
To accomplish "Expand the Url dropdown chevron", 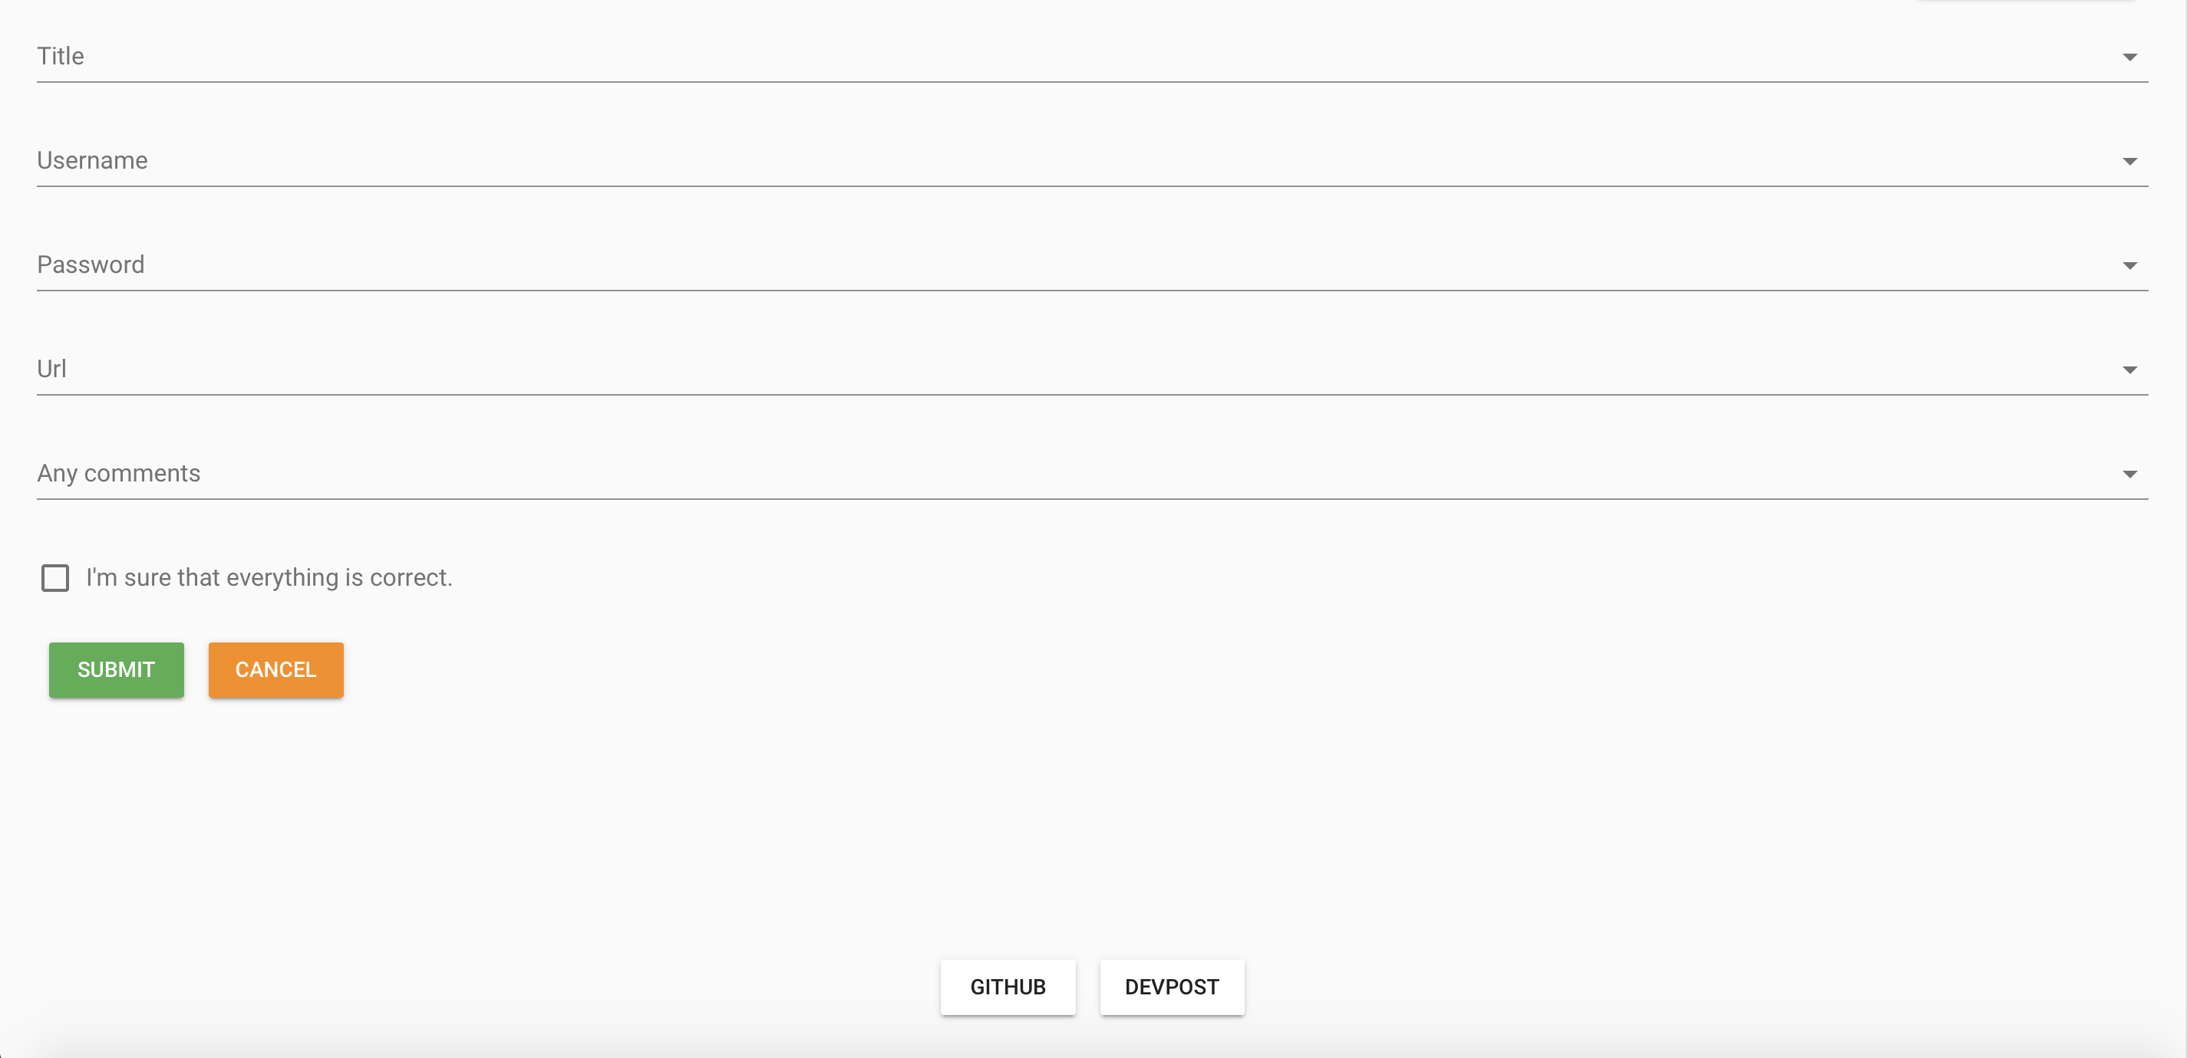I will pyautogui.click(x=2131, y=369).
